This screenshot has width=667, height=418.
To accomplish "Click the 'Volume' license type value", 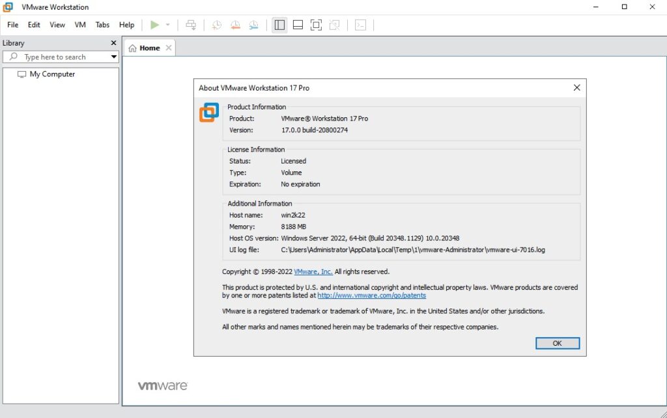I will pyautogui.click(x=291, y=173).
